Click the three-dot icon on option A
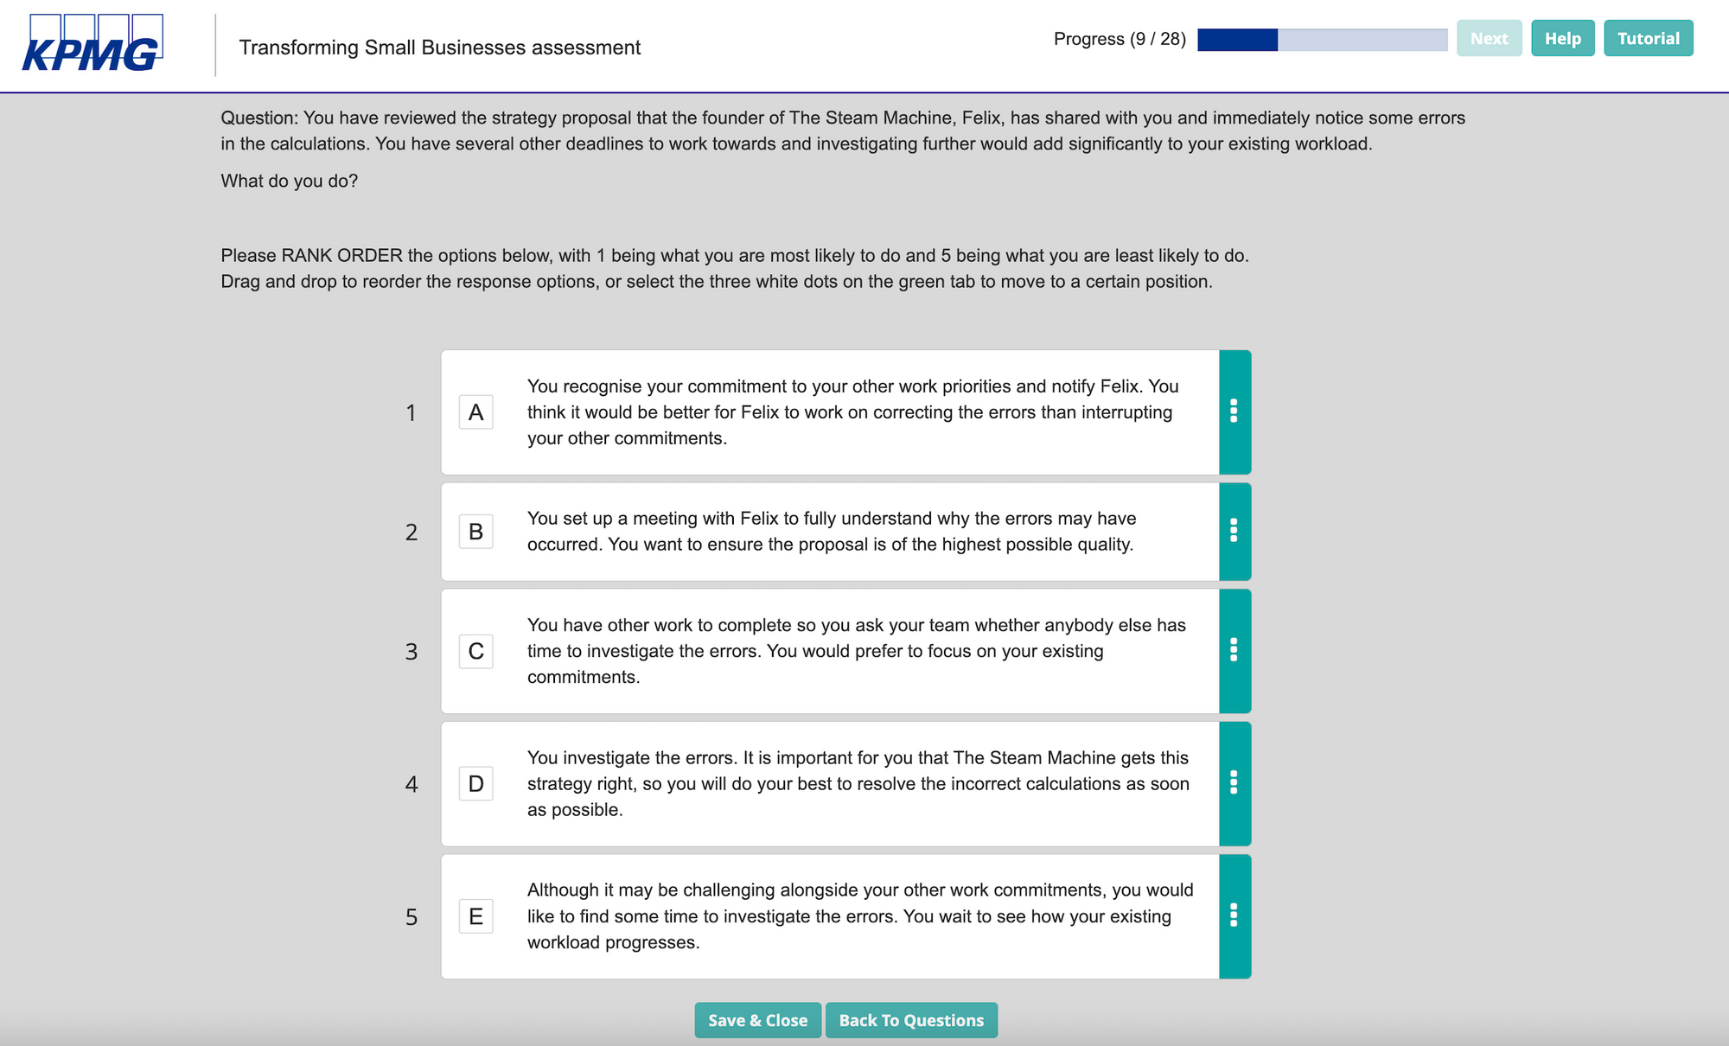 pos(1234,411)
